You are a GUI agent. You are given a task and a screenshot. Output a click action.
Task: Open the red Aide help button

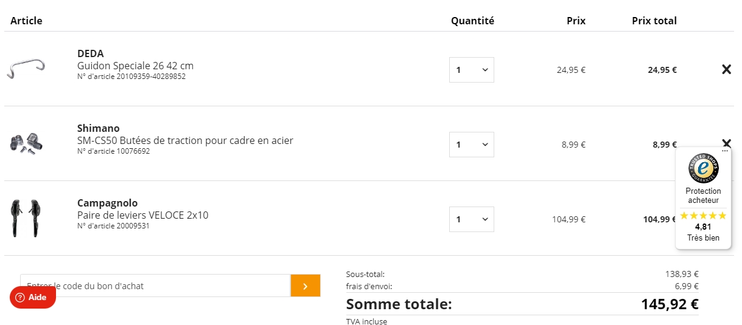pyautogui.click(x=33, y=298)
